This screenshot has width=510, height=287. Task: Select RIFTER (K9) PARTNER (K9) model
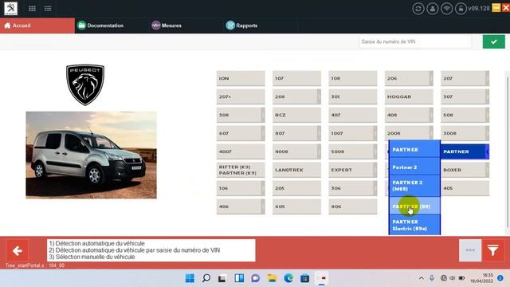(241, 170)
